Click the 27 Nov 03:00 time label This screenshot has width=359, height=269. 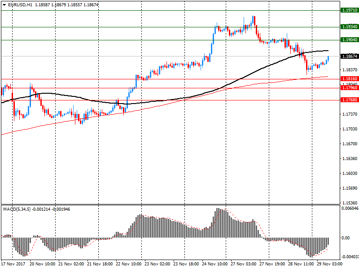[x=243, y=264]
